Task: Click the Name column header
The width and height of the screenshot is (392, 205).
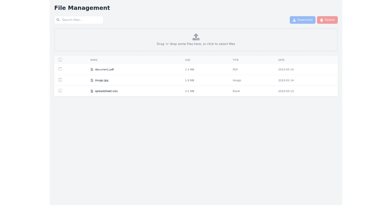Action: tap(94, 60)
